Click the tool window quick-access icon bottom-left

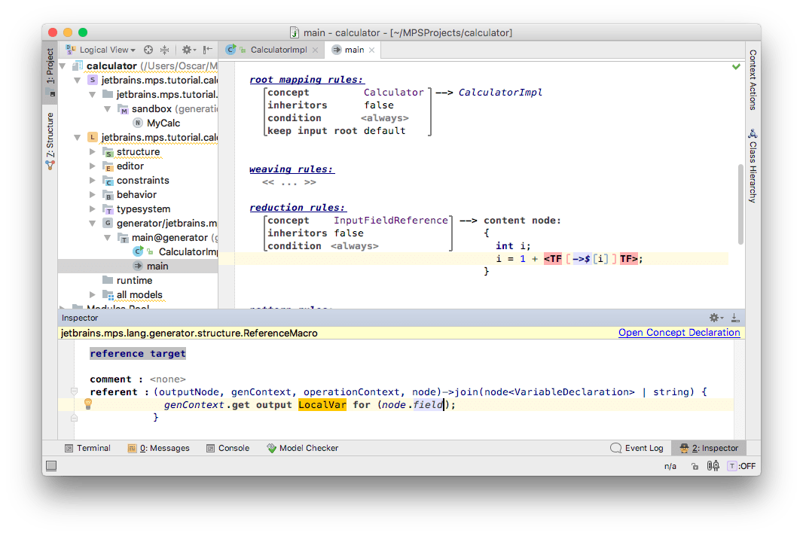(x=50, y=467)
